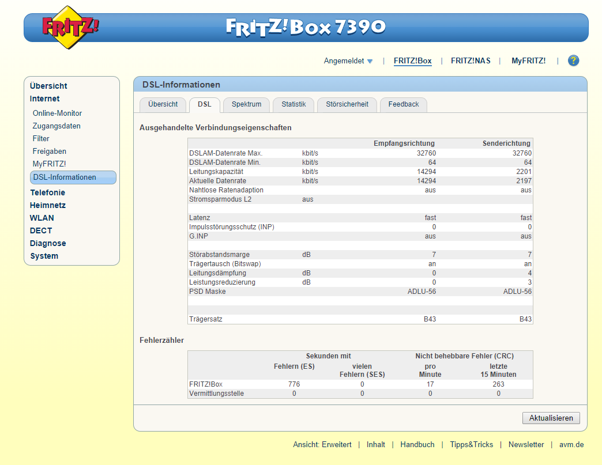This screenshot has height=465, width=602.
Task: Toggle Ansicht: Erweitert footer link
Action: [322, 445]
